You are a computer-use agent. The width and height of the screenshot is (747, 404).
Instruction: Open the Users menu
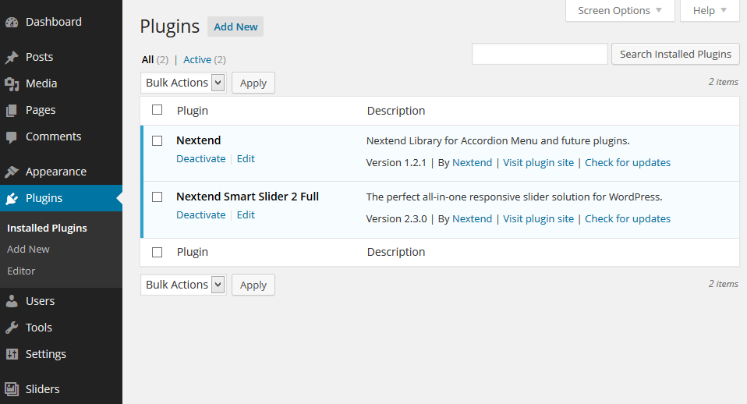pos(40,301)
